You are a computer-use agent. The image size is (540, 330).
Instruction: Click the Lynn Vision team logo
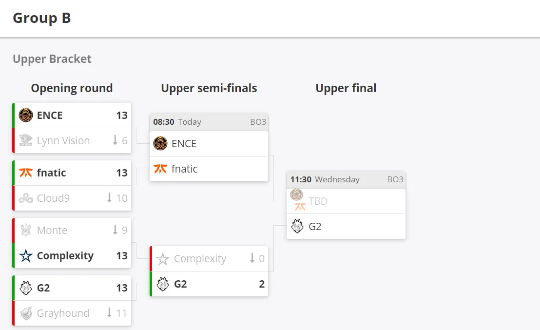pos(25,140)
